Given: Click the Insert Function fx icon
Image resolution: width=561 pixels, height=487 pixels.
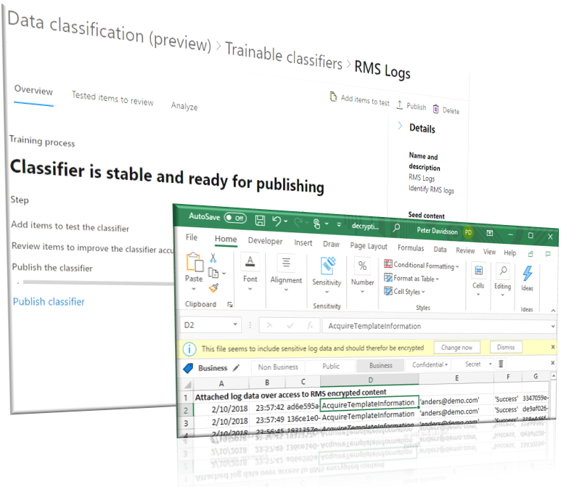Looking at the screenshot, I should (x=310, y=325).
